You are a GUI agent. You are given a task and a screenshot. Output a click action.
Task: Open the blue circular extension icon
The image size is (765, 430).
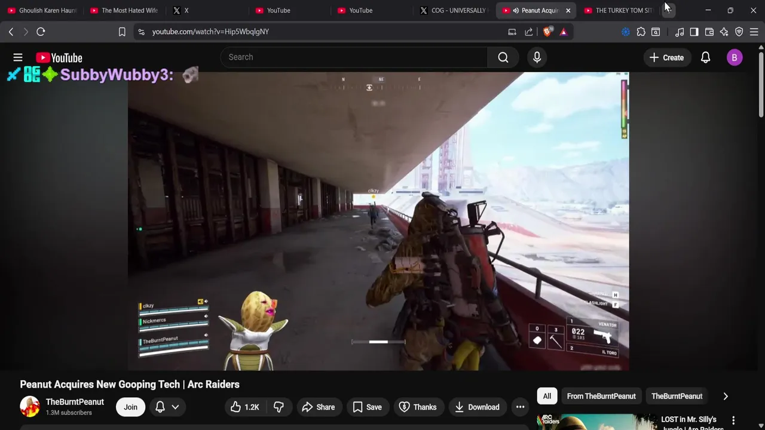[x=626, y=32]
